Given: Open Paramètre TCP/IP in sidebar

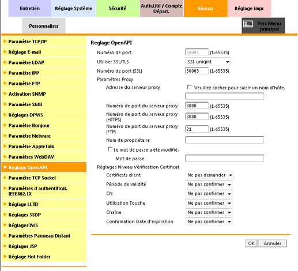Looking at the screenshot, I should [x=44, y=42].
